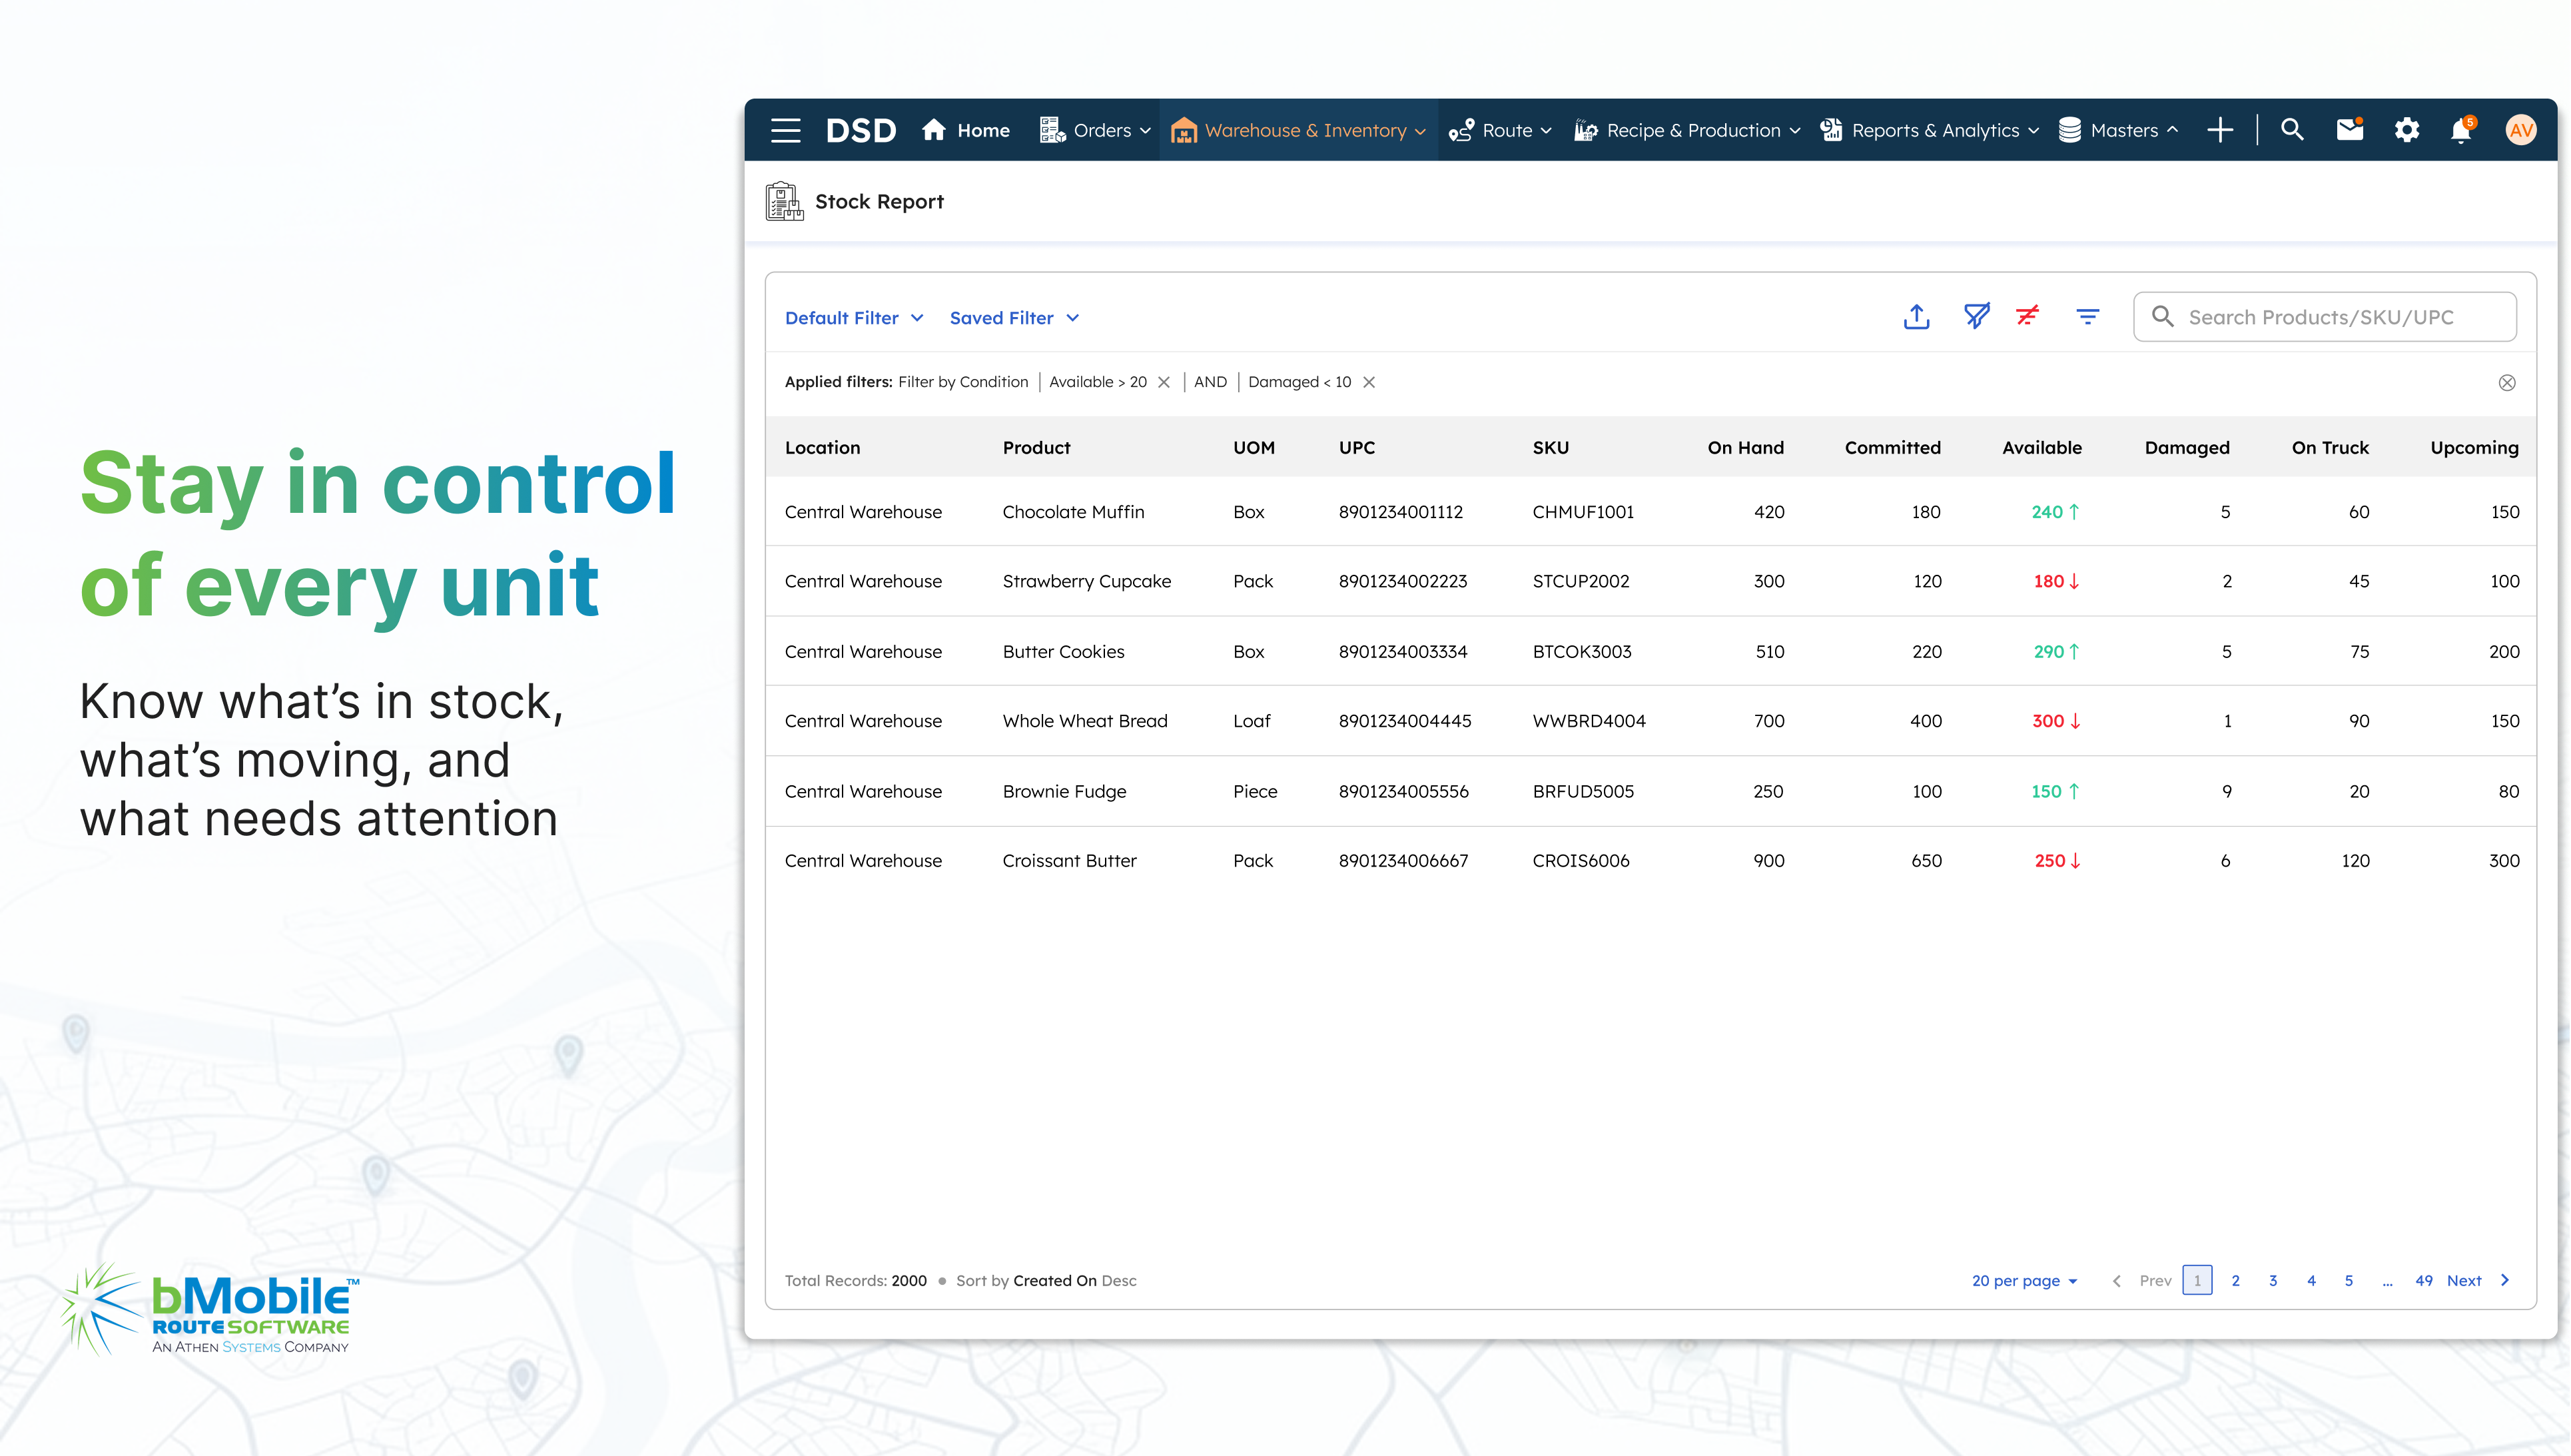Click the save filter funnel icon
The height and width of the screenshot is (1456, 2571).
point(1976,317)
